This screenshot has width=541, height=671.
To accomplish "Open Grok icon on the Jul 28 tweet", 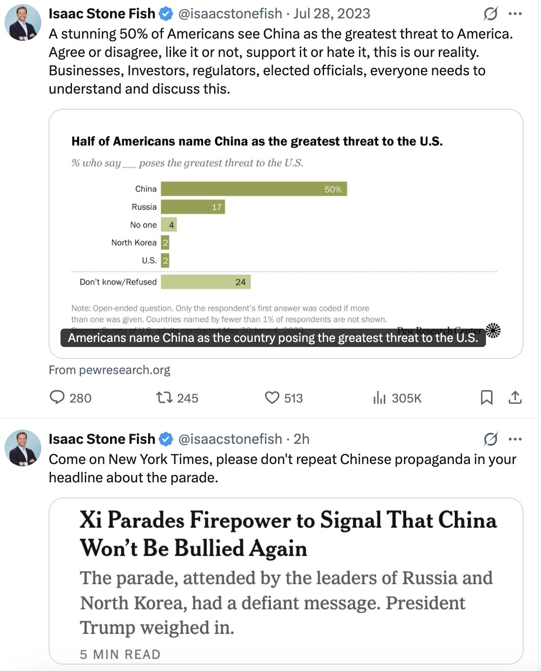I will (x=491, y=14).
